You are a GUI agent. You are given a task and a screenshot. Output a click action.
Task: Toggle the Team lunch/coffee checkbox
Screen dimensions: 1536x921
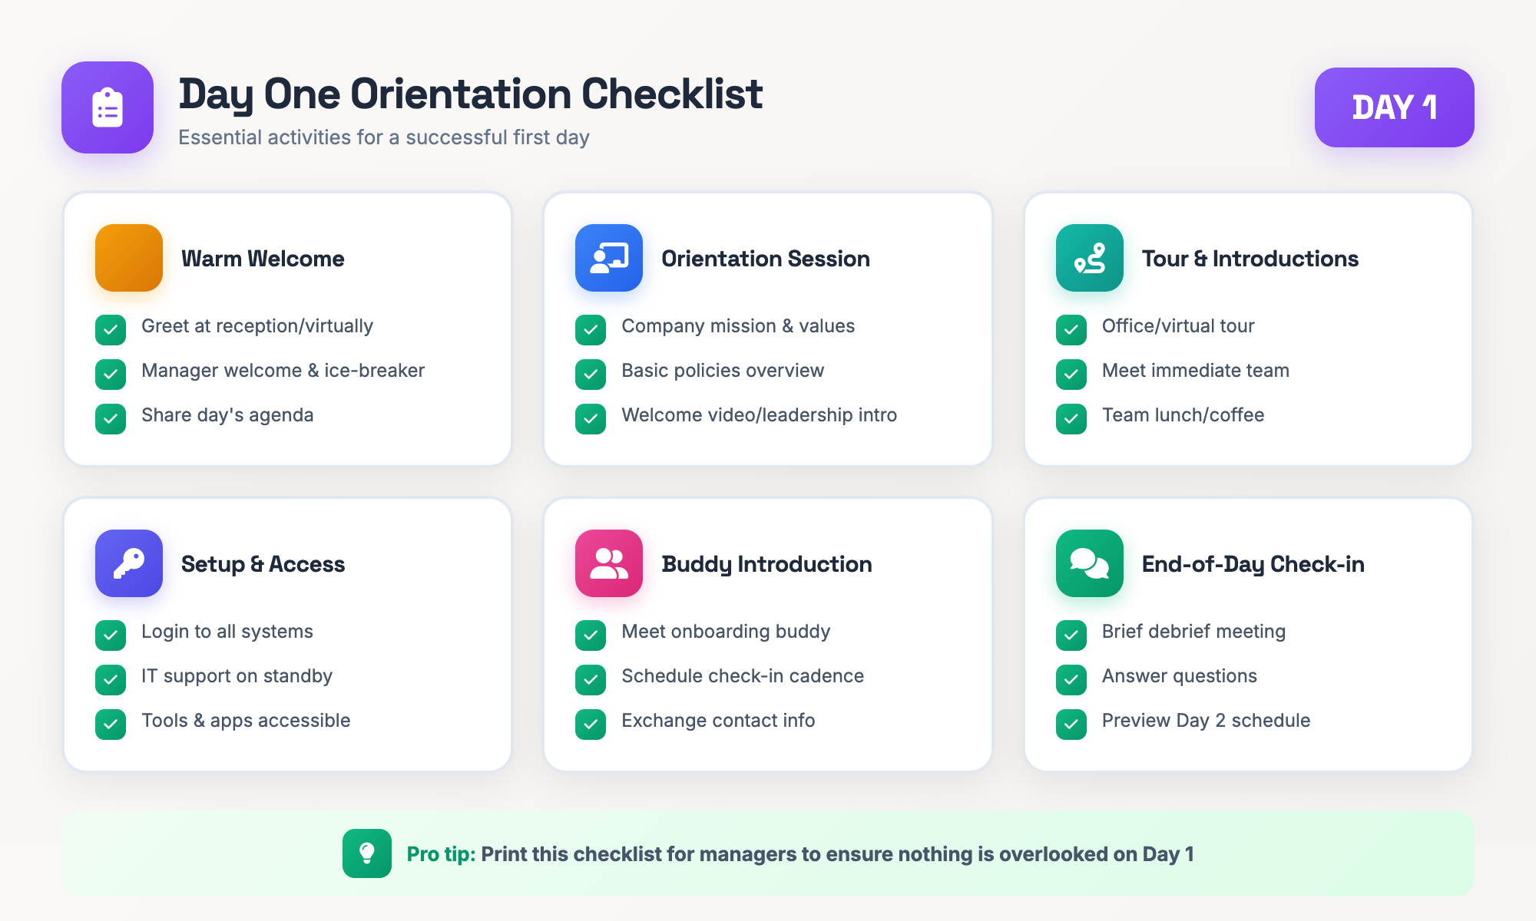(x=1071, y=419)
